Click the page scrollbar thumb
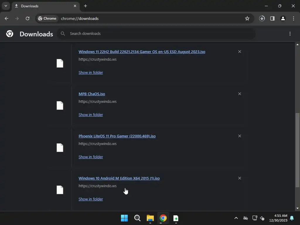The image size is (300, 225). click(297, 150)
